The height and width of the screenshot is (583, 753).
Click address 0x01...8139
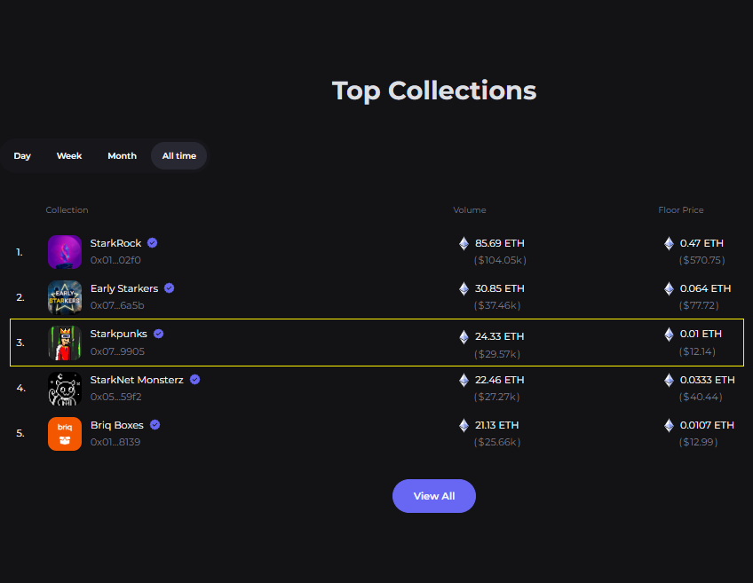(115, 442)
